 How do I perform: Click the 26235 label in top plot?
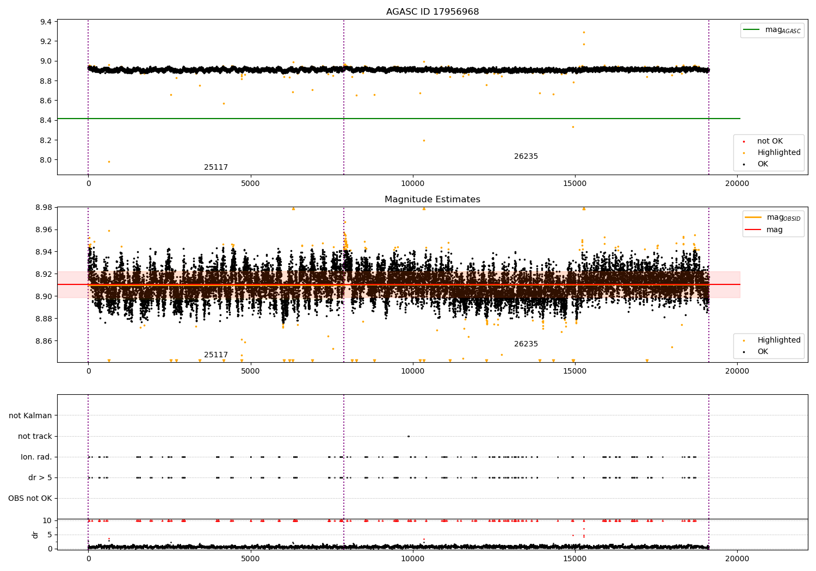point(526,157)
